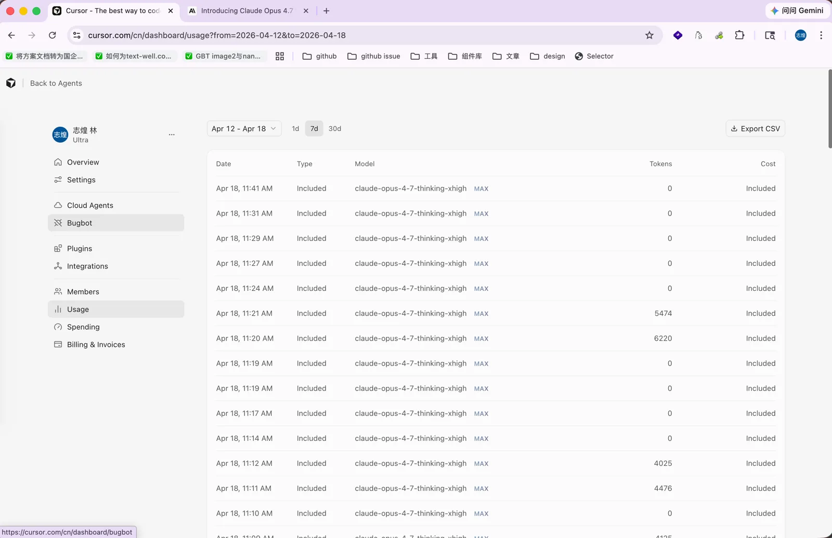Click the 4025 tokens value
The width and height of the screenshot is (832, 538).
(663, 463)
